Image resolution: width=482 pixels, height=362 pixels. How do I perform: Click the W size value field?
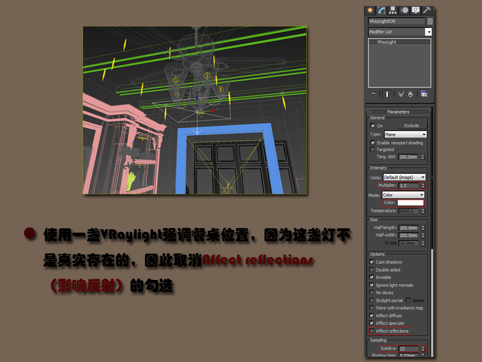(x=409, y=243)
